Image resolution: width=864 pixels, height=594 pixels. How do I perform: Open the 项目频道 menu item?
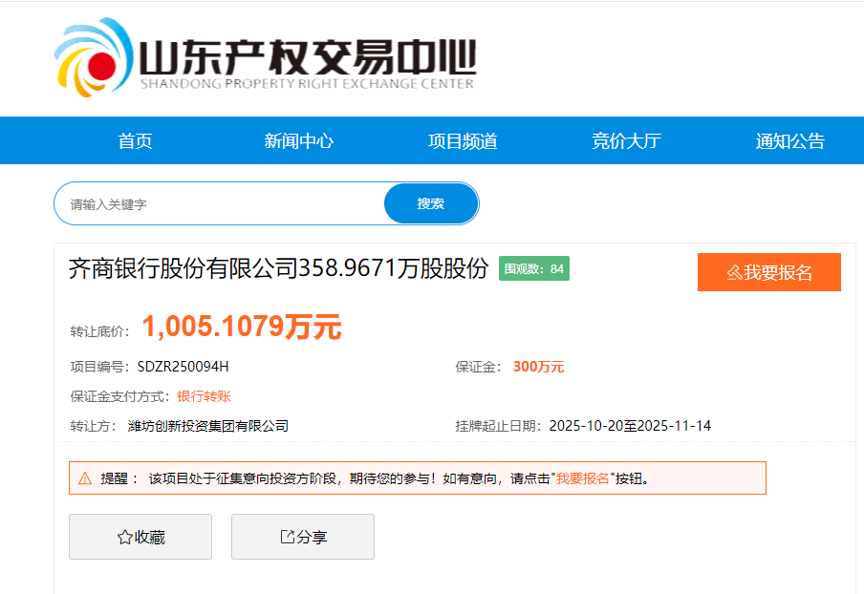(463, 141)
